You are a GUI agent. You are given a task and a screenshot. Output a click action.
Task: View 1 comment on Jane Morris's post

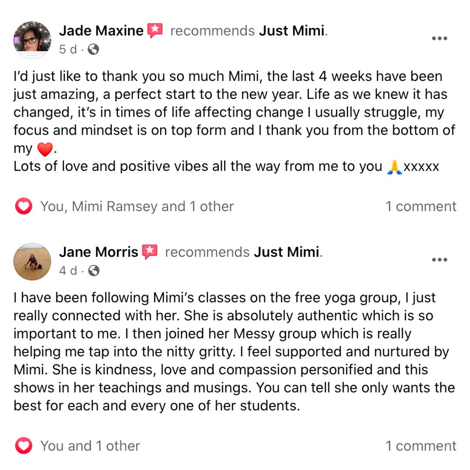421,446
